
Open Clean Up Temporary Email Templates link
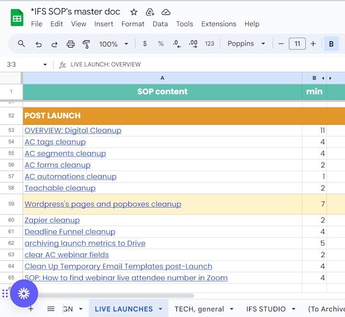pyautogui.click(x=118, y=266)
